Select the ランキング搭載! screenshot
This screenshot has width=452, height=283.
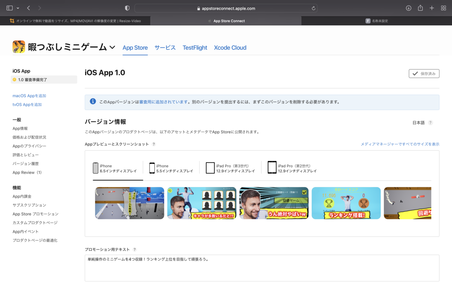346,203
